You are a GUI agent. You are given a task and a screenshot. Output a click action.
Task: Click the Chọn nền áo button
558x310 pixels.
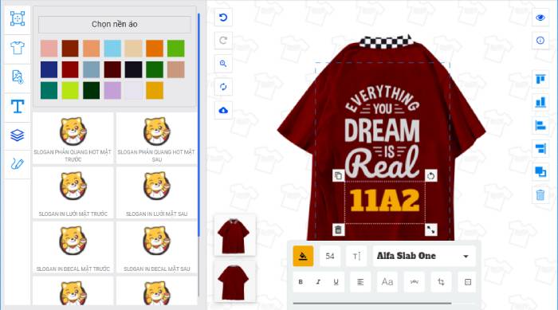(x=115, y=24)
